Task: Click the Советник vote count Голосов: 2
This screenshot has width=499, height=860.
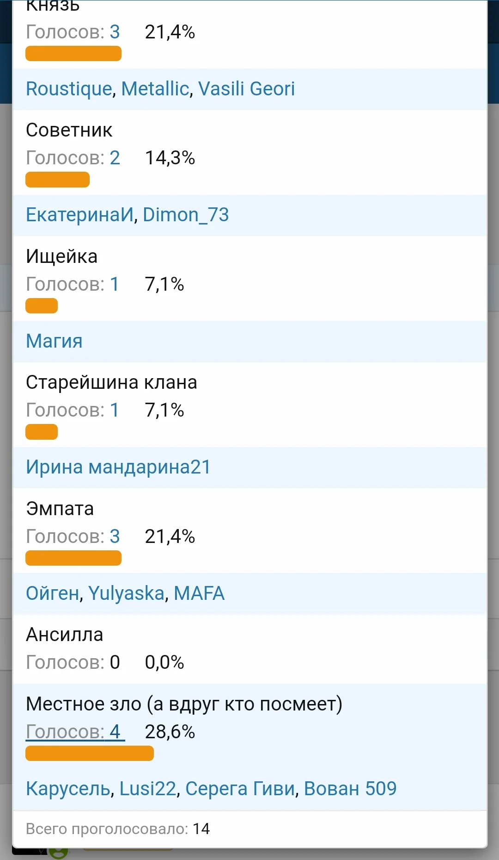Action: 73,158
